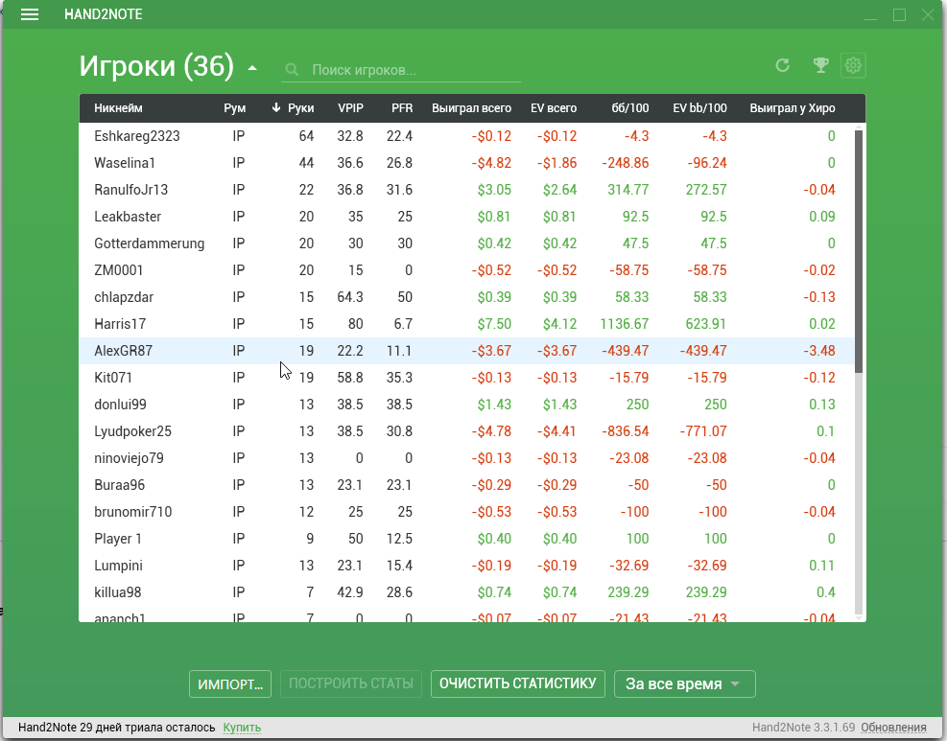Image resolution: width=947 pixels, height=741 pixels.
Task: Sort by PFR column header
Action: pyautogui.click(x=402, y=108)
